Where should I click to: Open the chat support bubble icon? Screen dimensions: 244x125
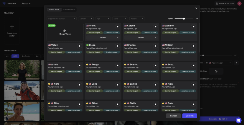click(238, 120)
